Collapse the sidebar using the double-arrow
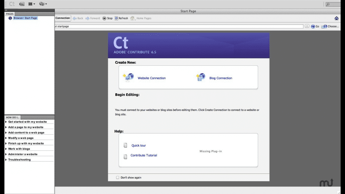The image size is (345, 194). (6, 10)
